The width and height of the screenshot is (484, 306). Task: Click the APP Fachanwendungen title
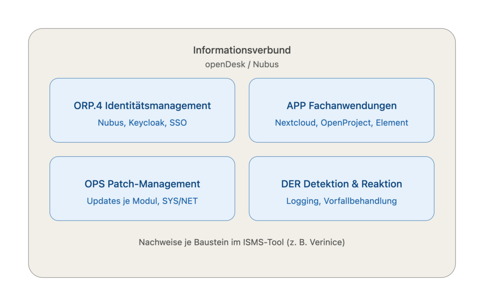tap(341, 105)
